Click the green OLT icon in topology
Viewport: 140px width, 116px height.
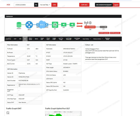tap(55, 25)
